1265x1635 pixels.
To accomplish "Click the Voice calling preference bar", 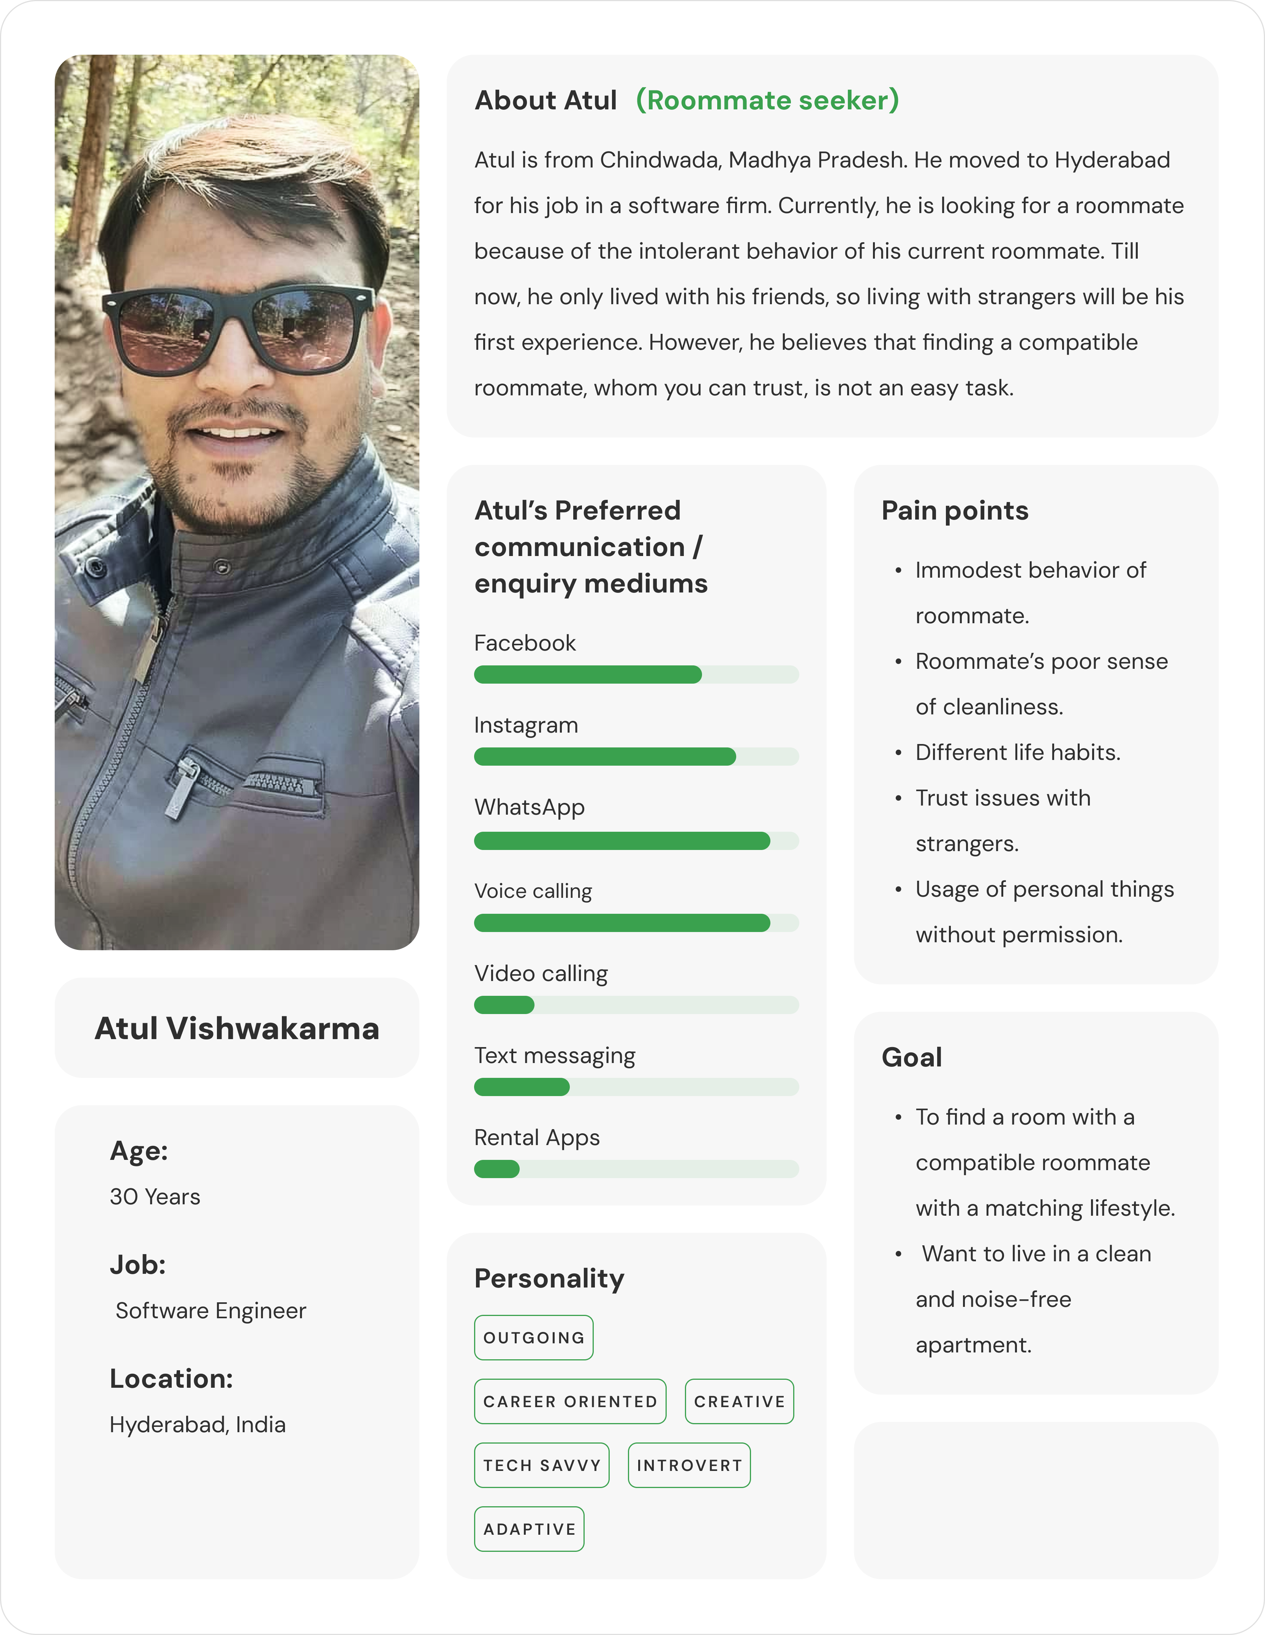I will click(x=636, y=923).
